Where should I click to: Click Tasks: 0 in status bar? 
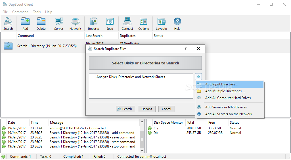point(45,157)
